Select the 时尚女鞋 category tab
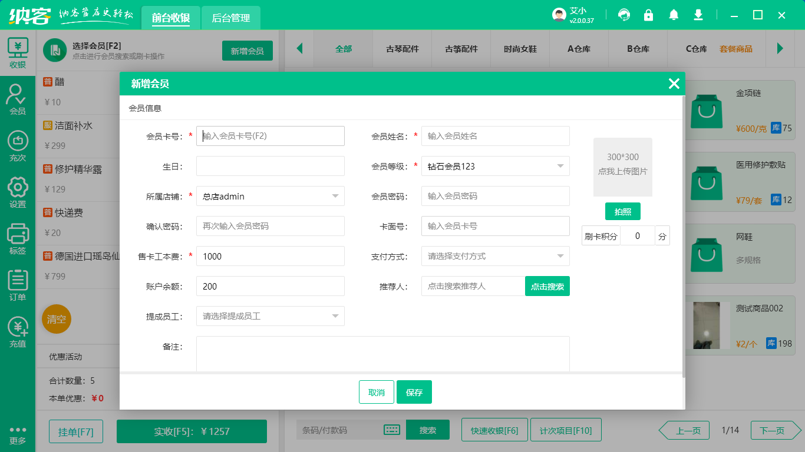The width and height of the screenshot is (805, 452). 520,49
